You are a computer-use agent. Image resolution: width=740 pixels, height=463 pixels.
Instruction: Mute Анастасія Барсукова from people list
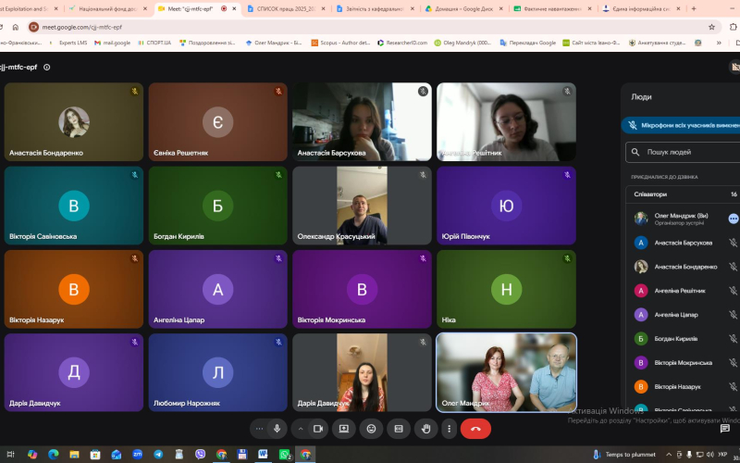733,243
